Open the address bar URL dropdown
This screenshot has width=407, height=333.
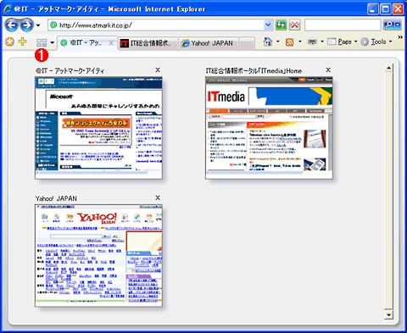[268, 25]
